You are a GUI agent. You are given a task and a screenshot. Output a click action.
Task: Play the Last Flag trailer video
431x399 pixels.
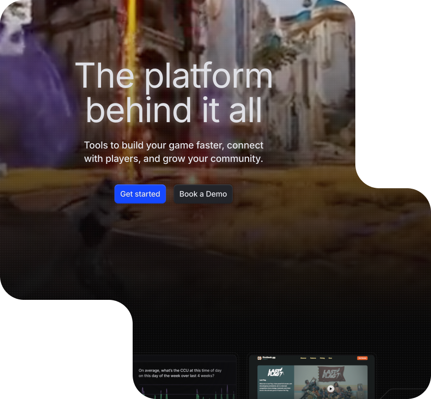(330, 389)
